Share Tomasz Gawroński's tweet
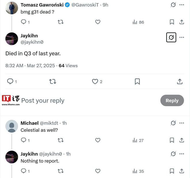The image size is (190, 178). [x=182, y=22]
